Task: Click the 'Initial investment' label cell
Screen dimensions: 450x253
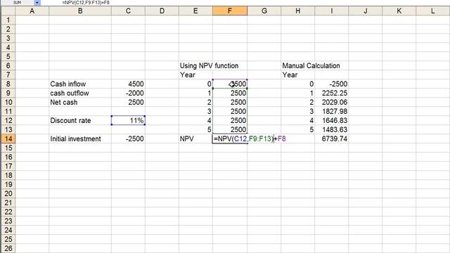Action: 80,139
